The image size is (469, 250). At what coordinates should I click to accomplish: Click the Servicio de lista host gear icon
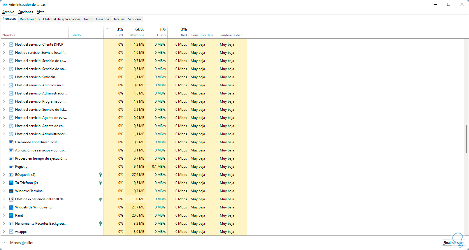point(11,110)
